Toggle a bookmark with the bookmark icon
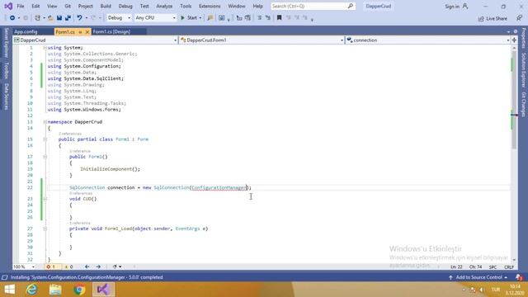Image resolution: width=528 pixels, height=297 pixels. coord(279,18)
